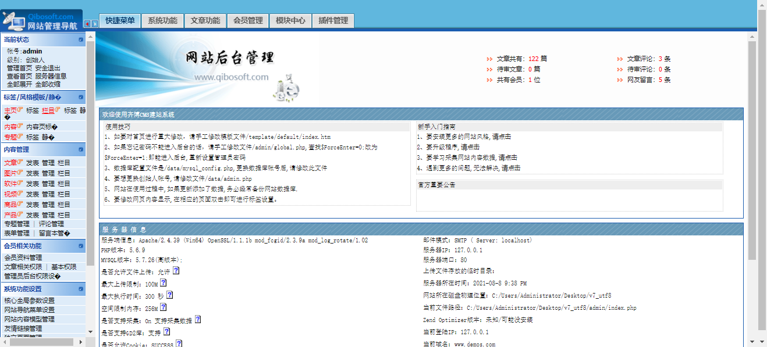Open help icon for 是否支持GD2库
Viewport: 767px width, 347px height.
(x=167, y=332)
